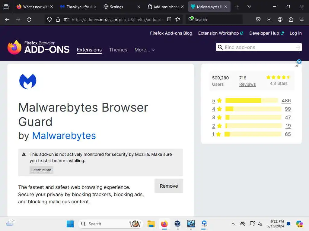309x231 pixels.
Task: Show hidden system tray icons
Action: (233, 224)
